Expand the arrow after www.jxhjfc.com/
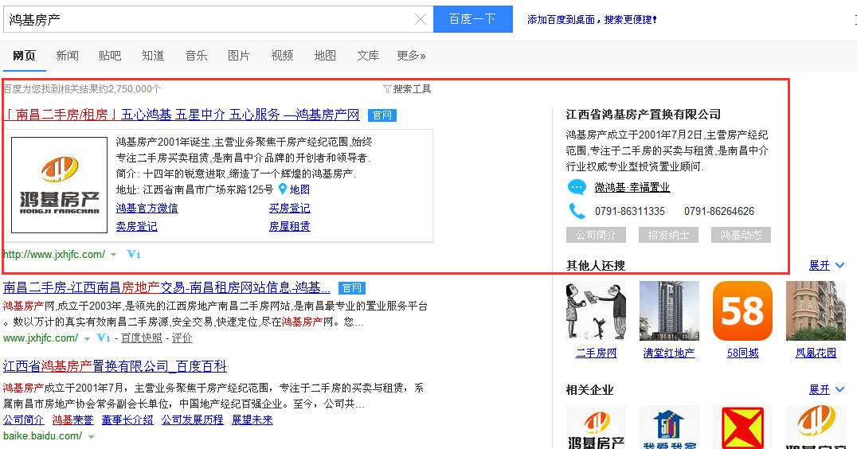The height and width of the screenshot is (449, 857). pos(87,338)
